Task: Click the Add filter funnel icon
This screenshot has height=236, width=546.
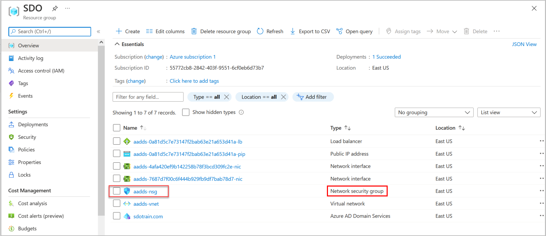Action: [300, 97]
